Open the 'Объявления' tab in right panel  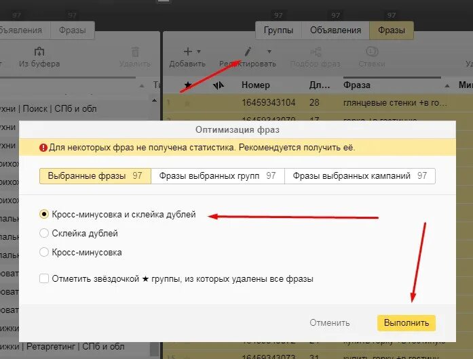pos(335,30)
